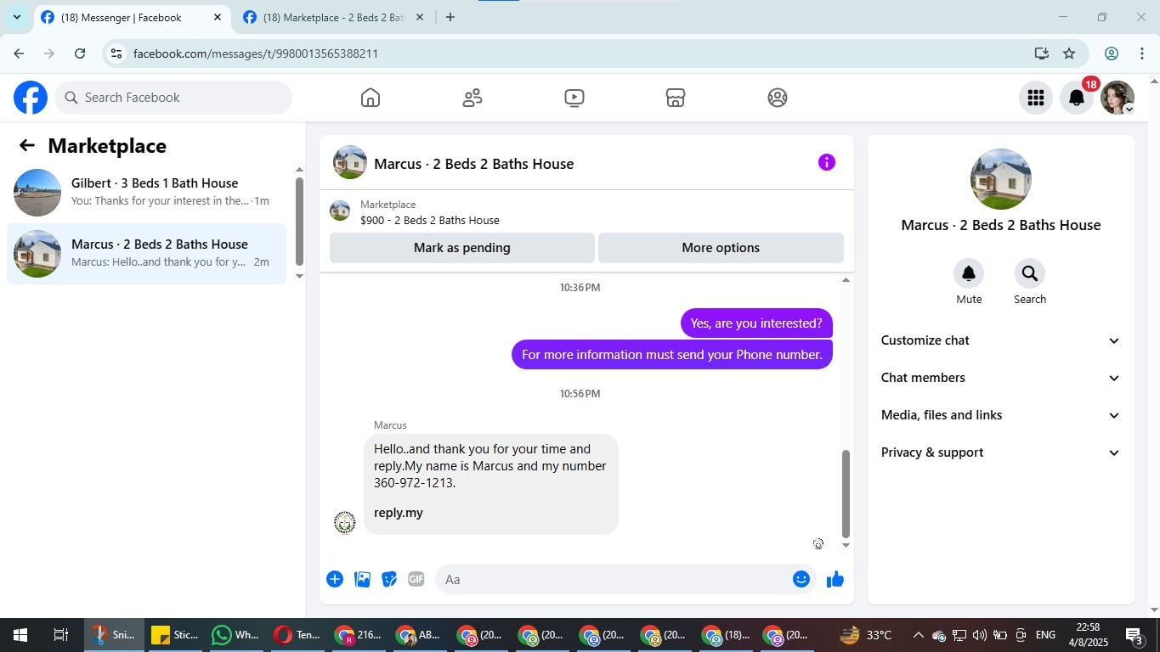Click Marcus's avatar beside the message
The height and width of the screenshot is (652, 1160).
pos(345,522)
